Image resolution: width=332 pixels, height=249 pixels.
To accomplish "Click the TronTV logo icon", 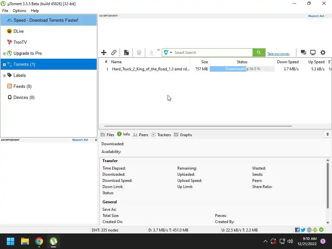I will click(x=9, y=42).
